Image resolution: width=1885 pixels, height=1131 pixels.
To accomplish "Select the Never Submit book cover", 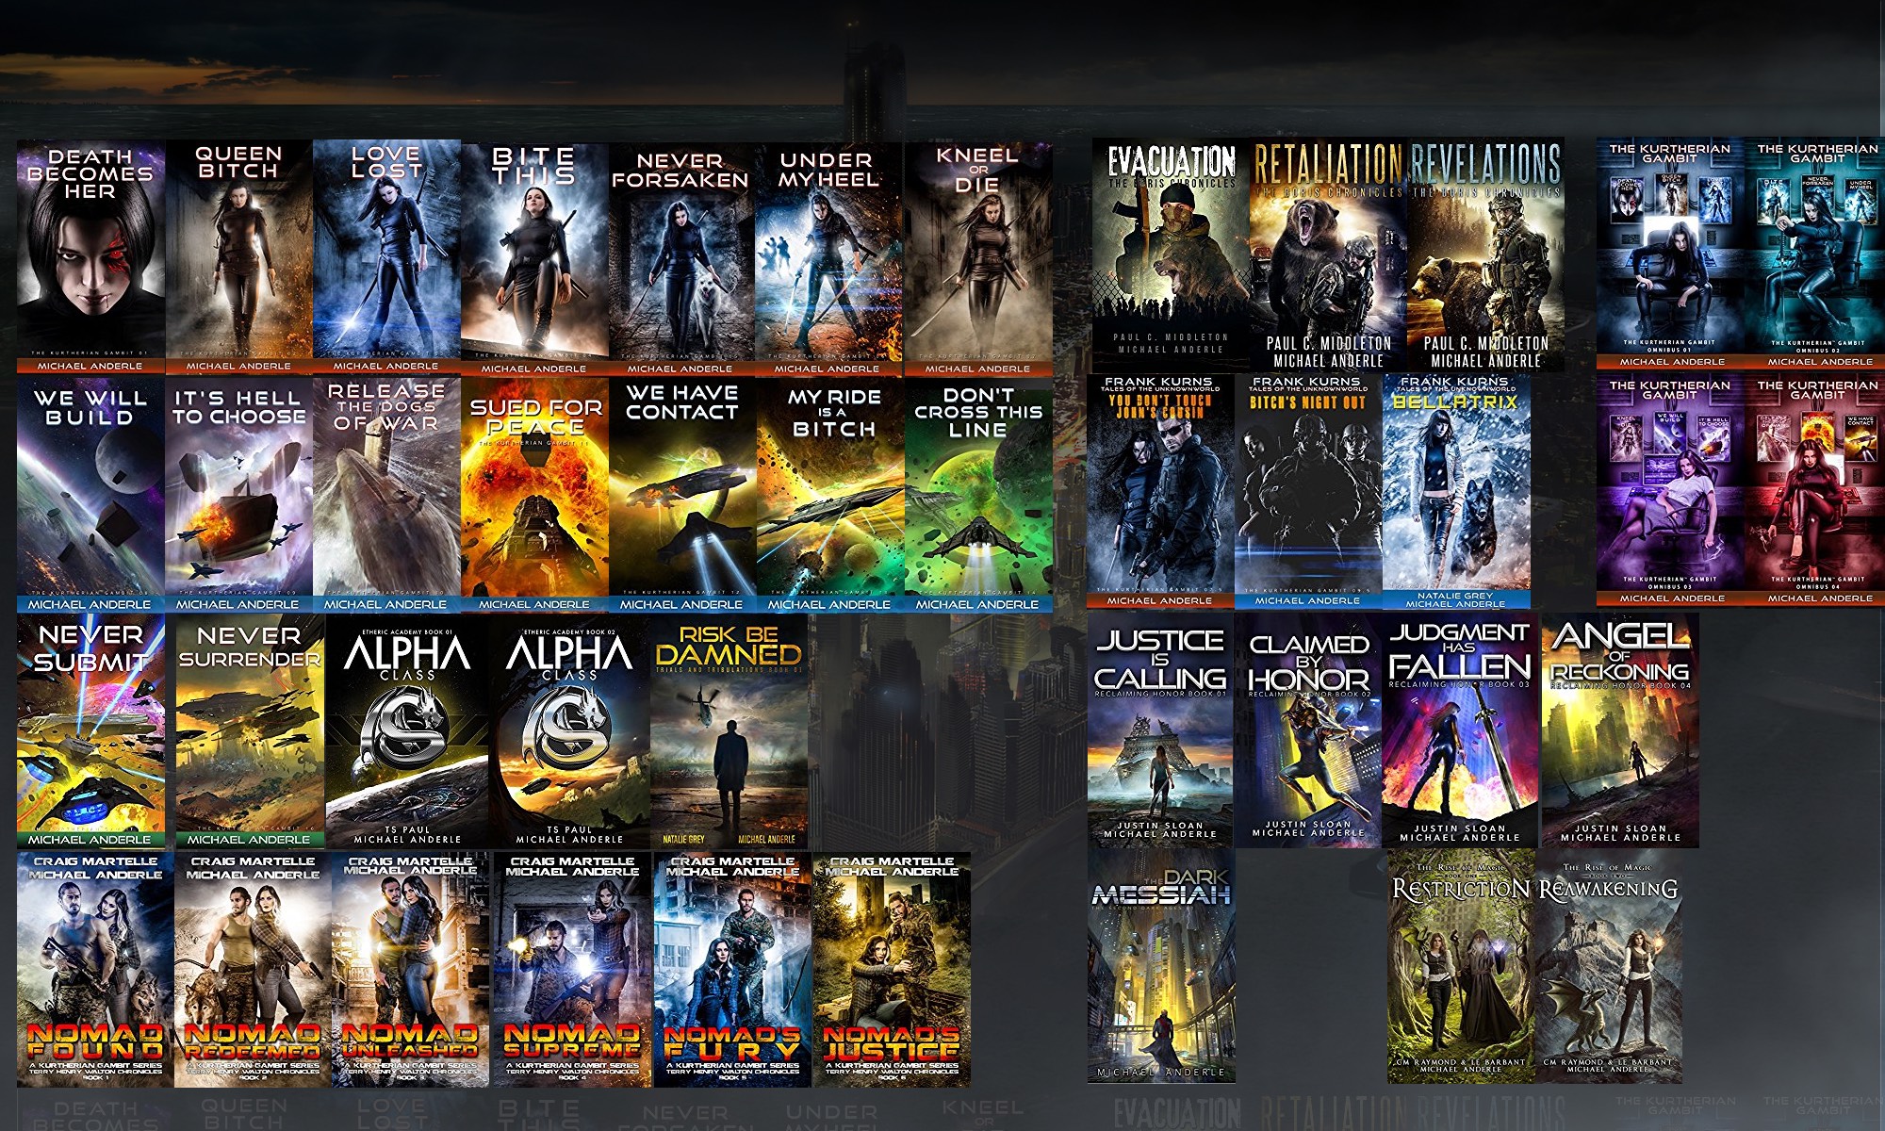I will 90,730.
